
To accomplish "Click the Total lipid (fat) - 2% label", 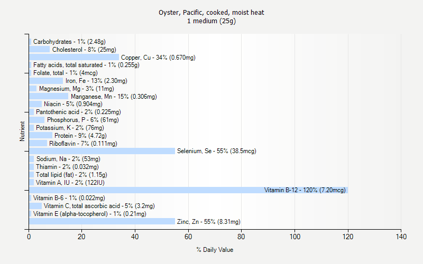I will [x=71, y=175].
